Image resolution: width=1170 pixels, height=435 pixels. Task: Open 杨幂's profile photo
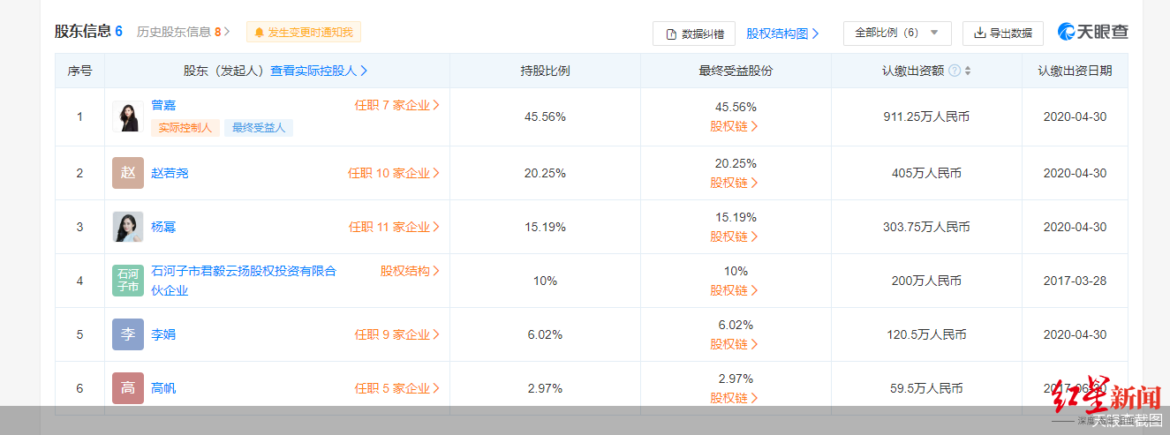point(127,227)
